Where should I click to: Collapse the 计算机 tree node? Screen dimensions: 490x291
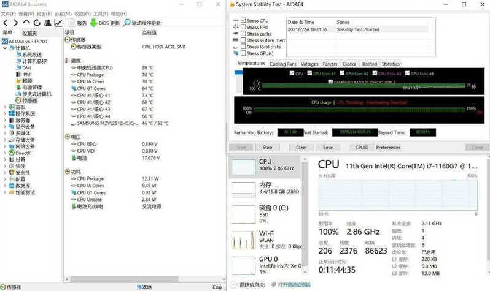(5, 48)
